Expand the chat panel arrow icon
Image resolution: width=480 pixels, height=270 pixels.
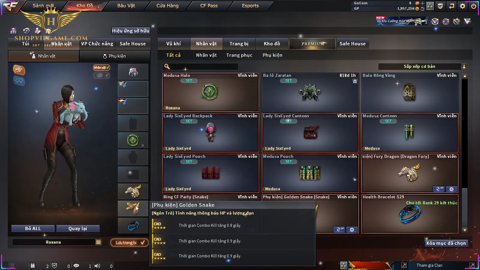[x=404, y=265]
